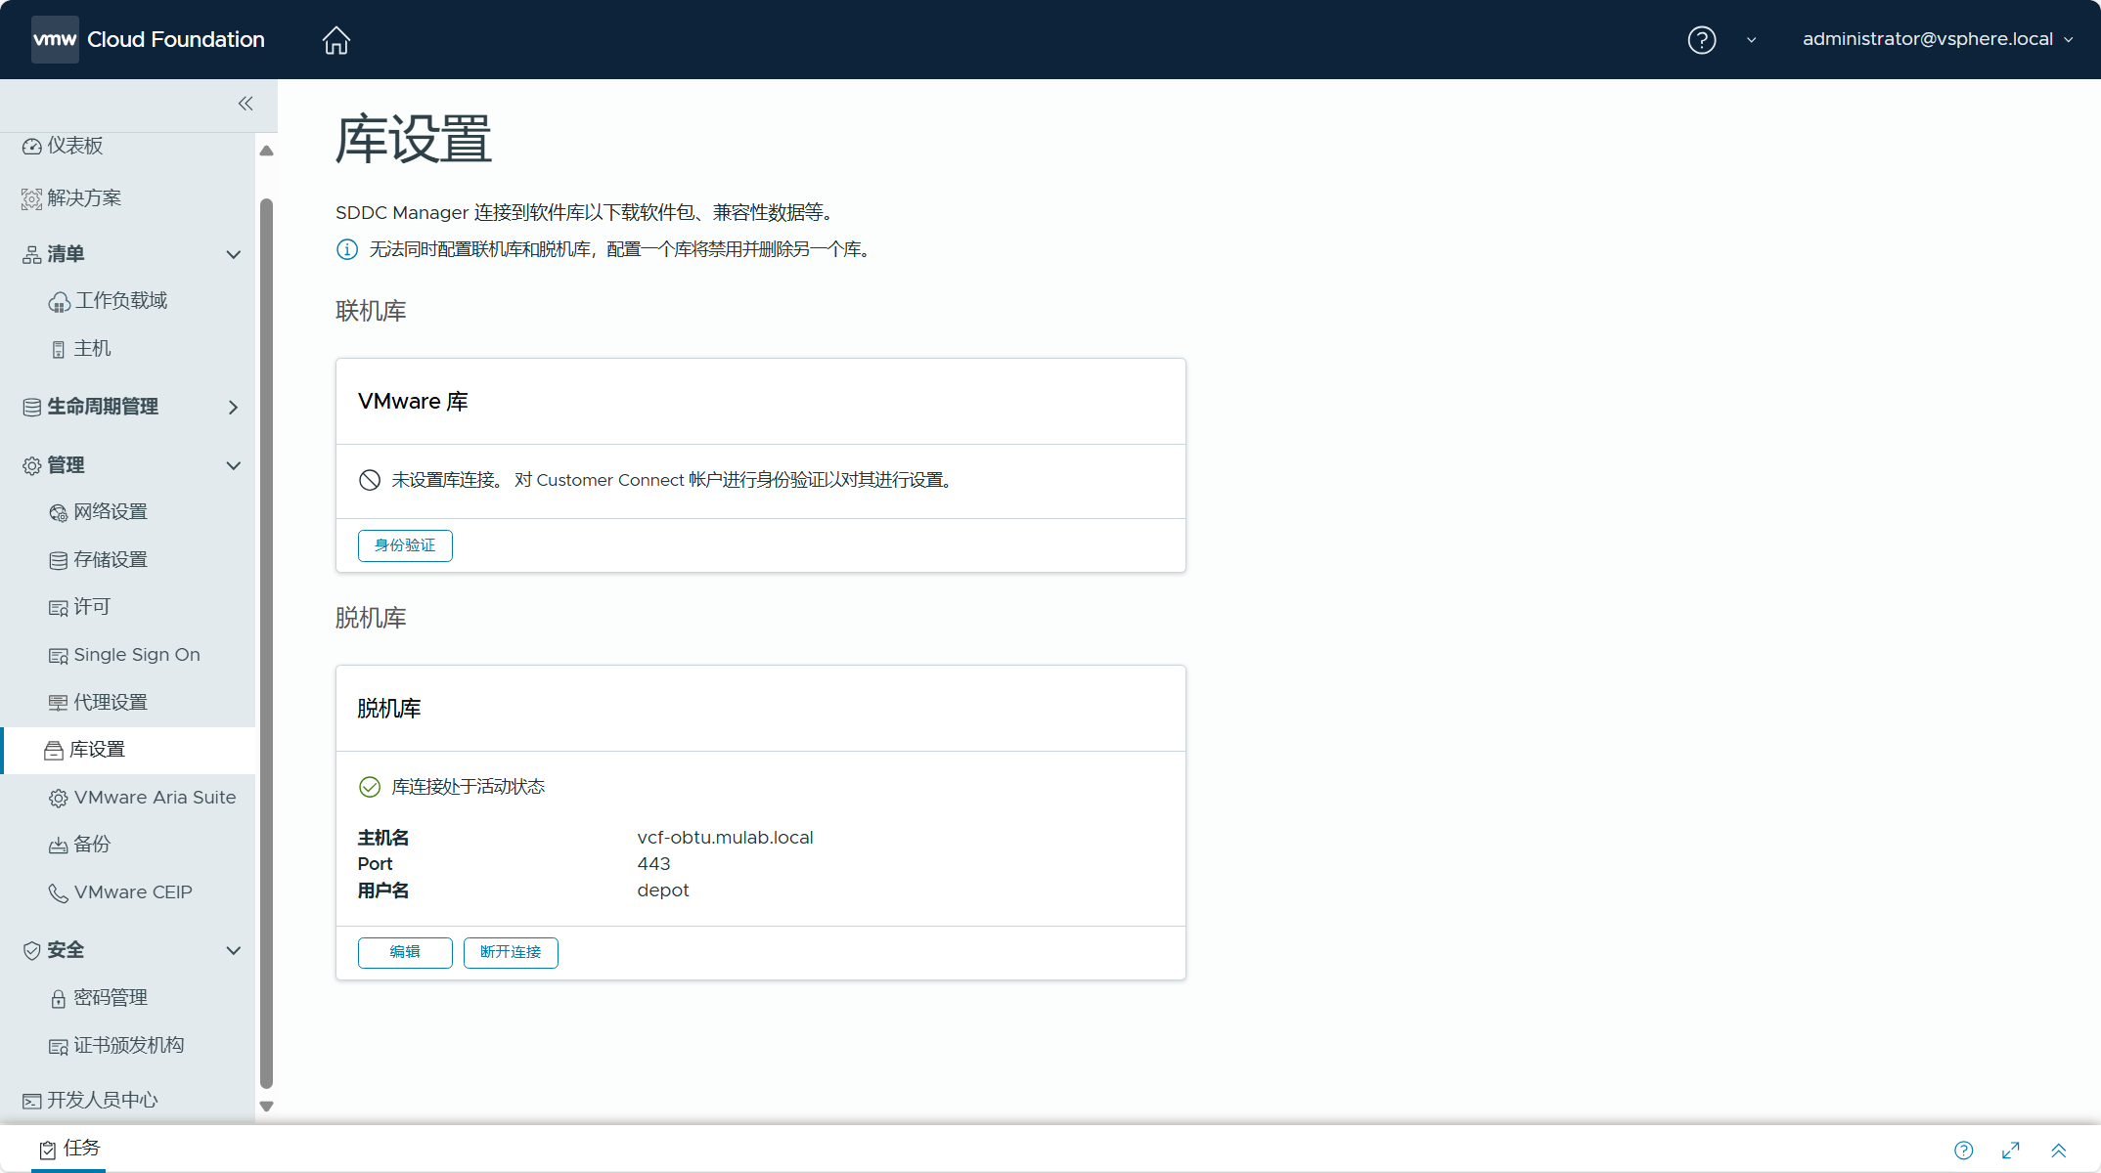The image size is (2101, 1173).
Task: Open the 存储设置 storage settings icon
Action: pos(59,561)
